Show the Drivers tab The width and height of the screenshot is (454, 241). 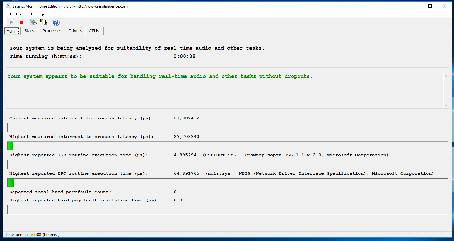click(x=75, y=31)
